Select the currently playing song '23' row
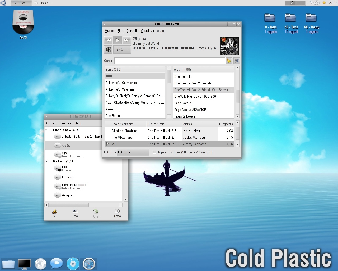The height and width of the screenshot is (271, 338). (x=169, y=144)
